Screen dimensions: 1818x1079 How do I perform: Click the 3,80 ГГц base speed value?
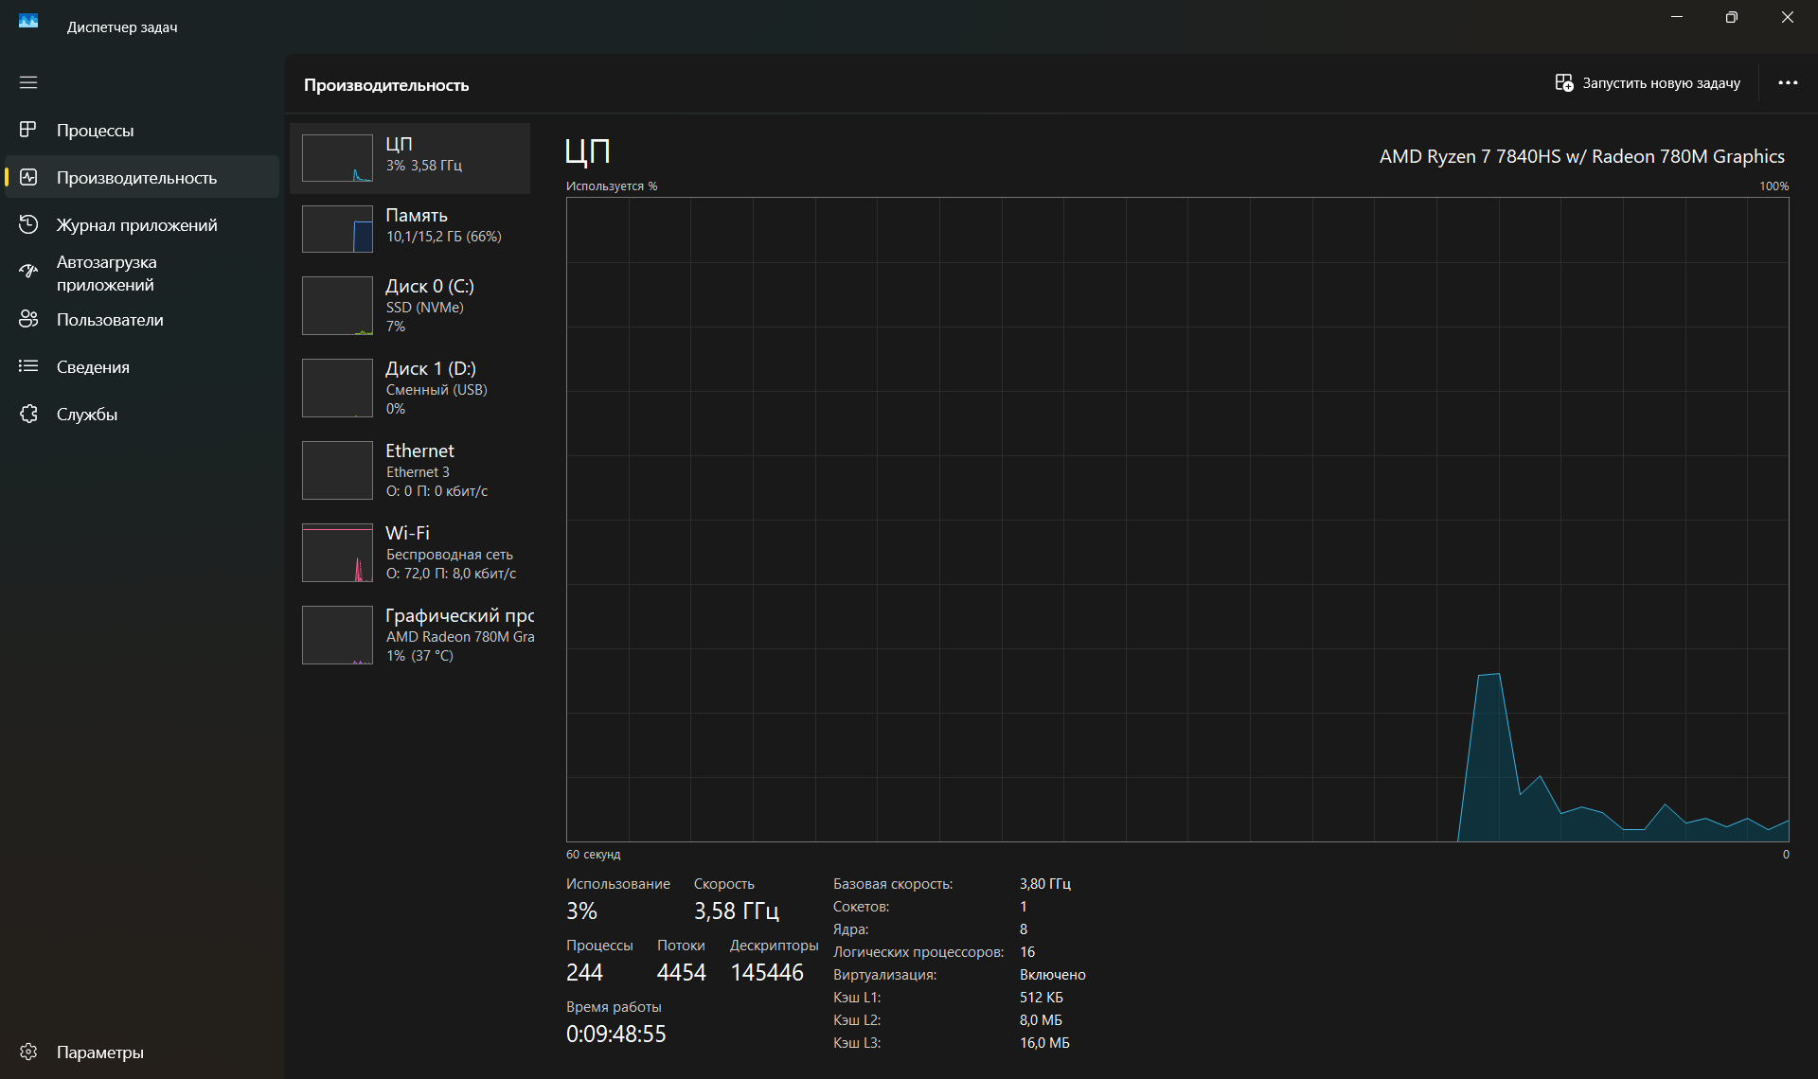click(1044, 883)
